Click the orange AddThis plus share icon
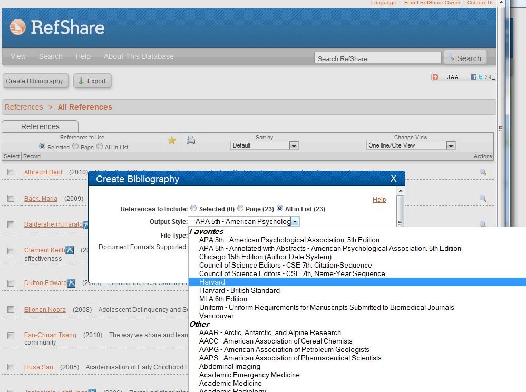526x392 pixels. pyautogui.click(x=435, y=77)
